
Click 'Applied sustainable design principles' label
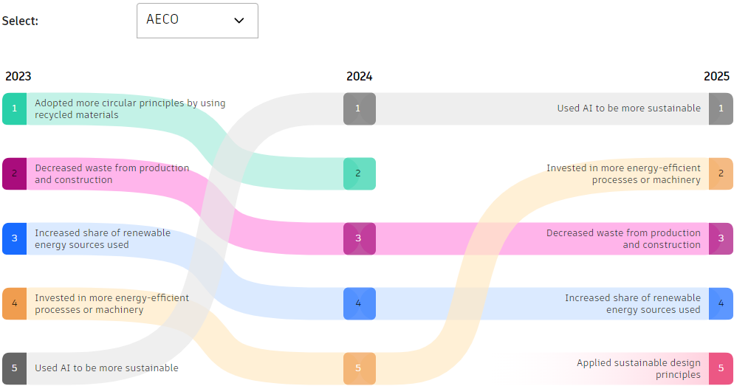(638, 368)
